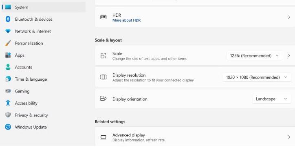Click the Apps icon in sidebar
Viewport: 295px width, 152px height.
point(8,55)
